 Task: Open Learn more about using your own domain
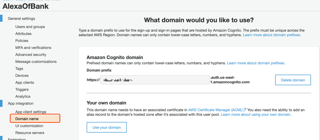pyautogui.click(x=256, y=115)
